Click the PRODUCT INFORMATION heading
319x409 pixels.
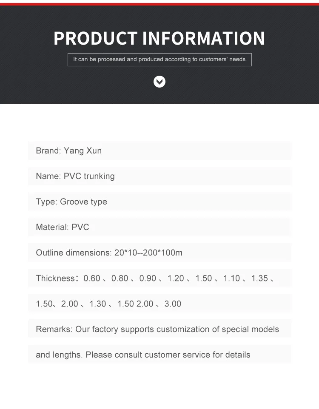[x=159, y=38]
